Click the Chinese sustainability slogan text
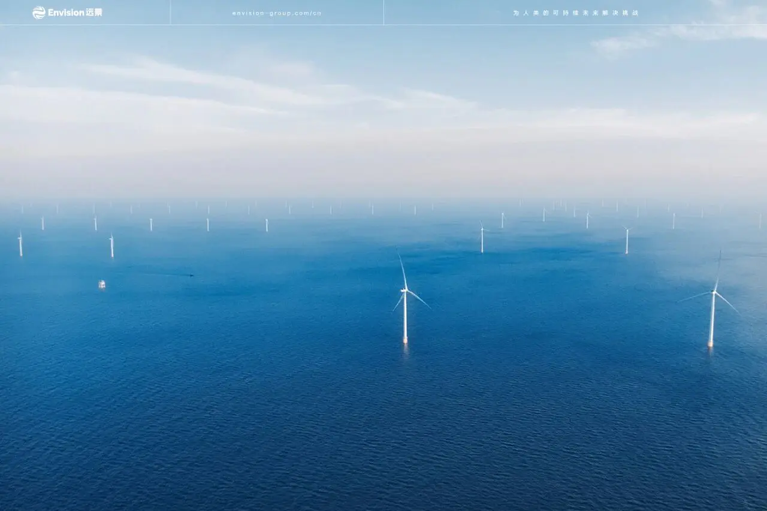 click(x=576, y=13)
